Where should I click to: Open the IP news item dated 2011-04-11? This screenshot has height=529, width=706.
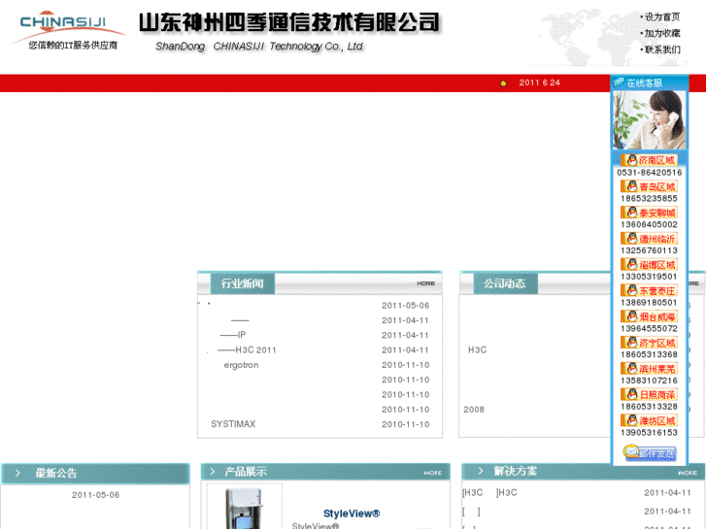pos(233,335)
